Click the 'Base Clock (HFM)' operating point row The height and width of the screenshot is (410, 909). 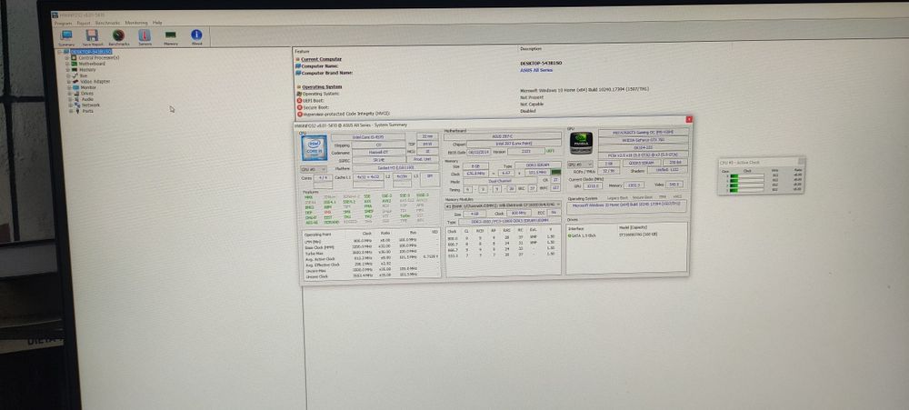pyautogui.click(x=371, y=245)
